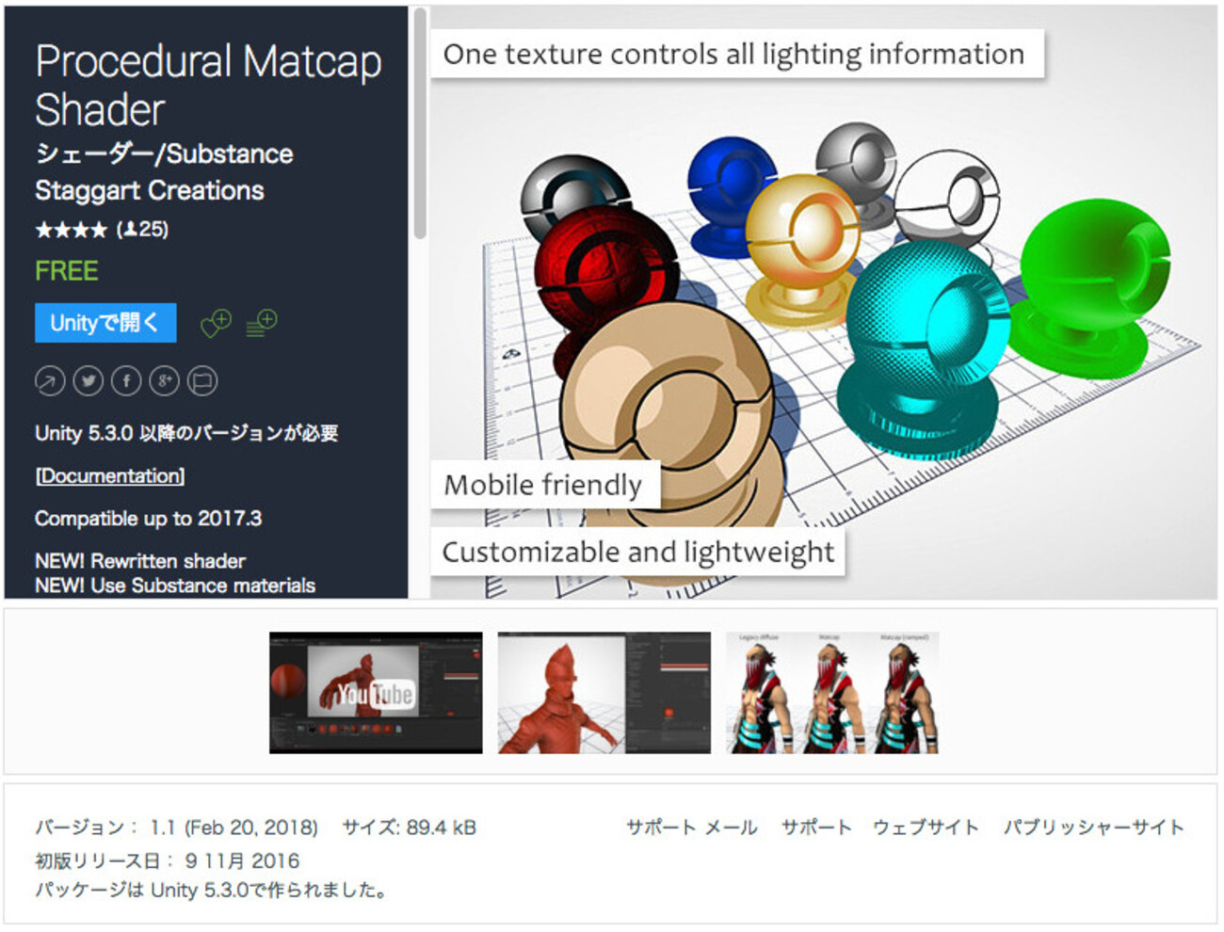Viewport: 1224px width, 932px height.
Task: Open the red character model thumbnail
Action: click(x=604, y=693)
